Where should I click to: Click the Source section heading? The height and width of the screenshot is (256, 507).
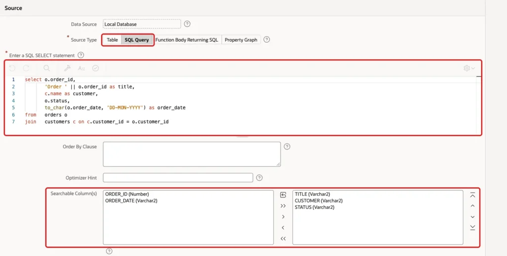click(13, 8)
